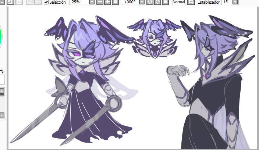Image resolution: width=259 pixels, height=150 pixels.
Task: Redo the stroke with Redo arrow
Action: pyautogui.click(x=19, y=2)
